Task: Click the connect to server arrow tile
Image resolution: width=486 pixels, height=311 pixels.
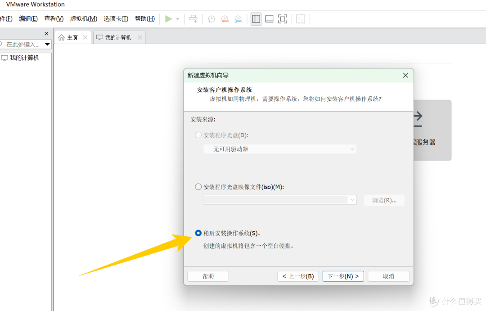Action: pos(432,130)
